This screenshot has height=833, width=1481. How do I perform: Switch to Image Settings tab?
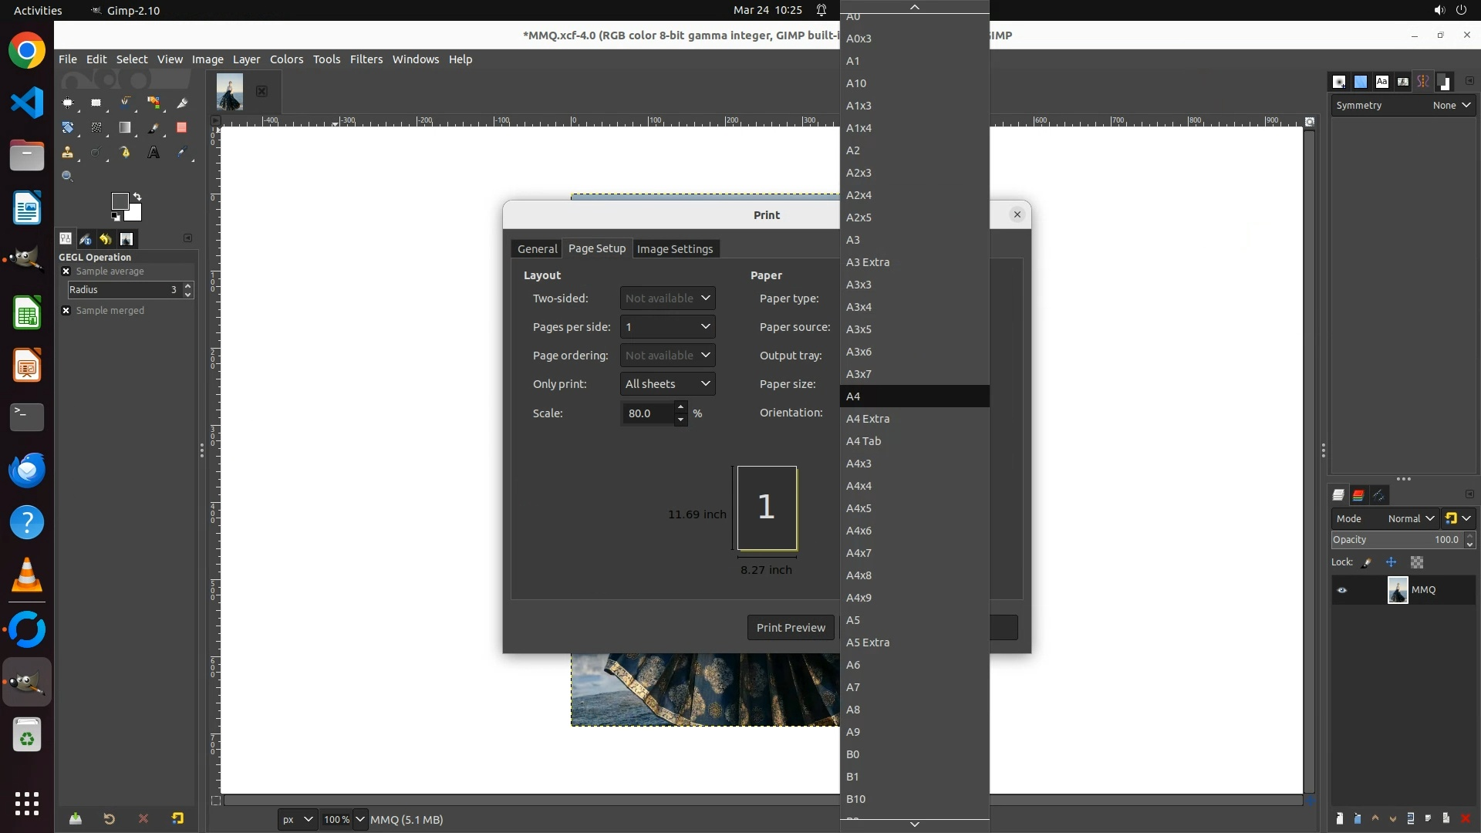pyautogui.click(x=674, y=249)
